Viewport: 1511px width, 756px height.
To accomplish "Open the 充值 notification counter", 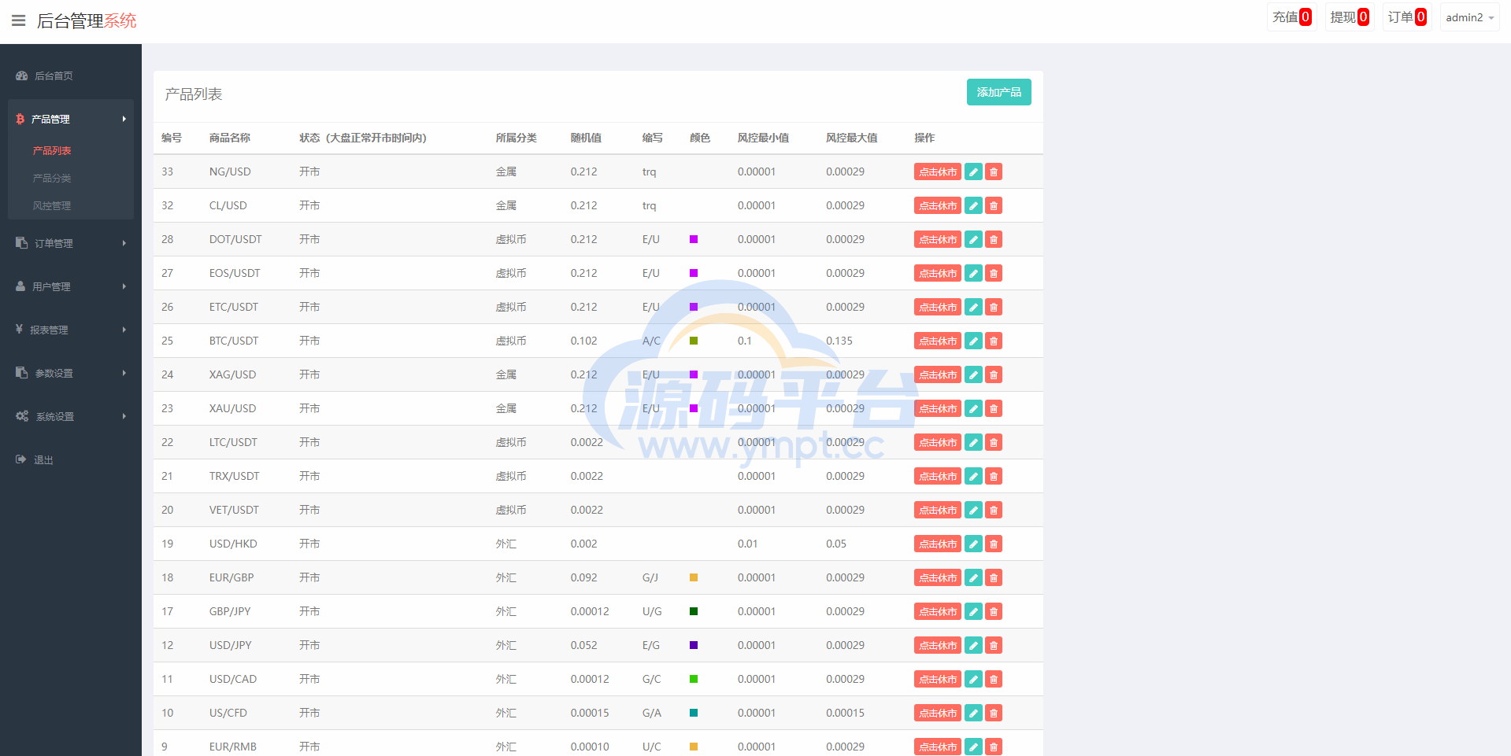I will click(1291, 17).
